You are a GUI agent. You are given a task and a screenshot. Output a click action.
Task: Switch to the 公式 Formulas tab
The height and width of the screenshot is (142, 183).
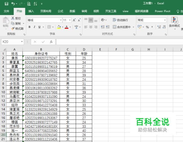pos(60,11)
